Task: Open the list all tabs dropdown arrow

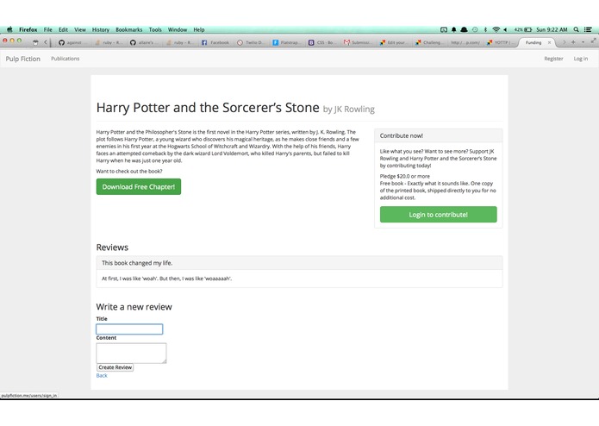Action: point(583,42)
